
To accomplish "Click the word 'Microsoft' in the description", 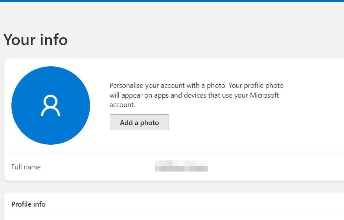I will pos(265,95).
